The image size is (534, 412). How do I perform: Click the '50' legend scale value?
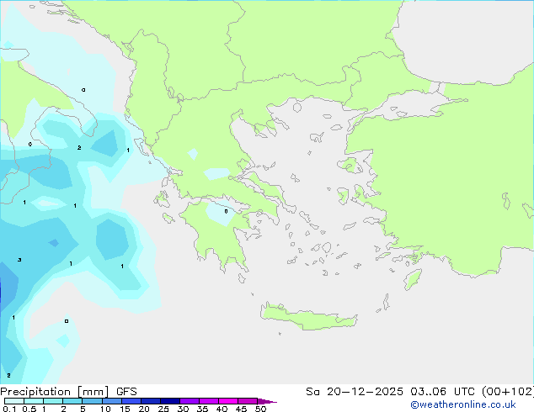tap(261, 409)
